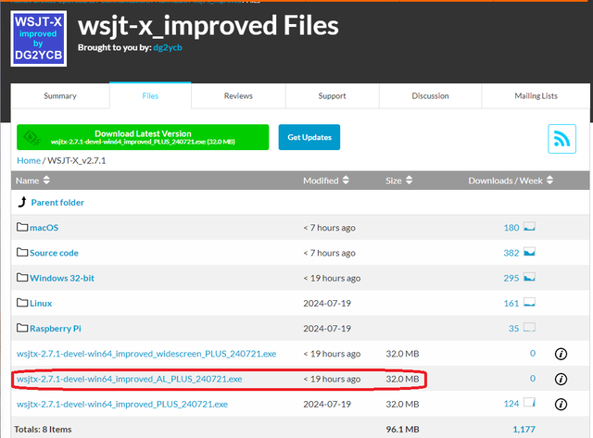Open the Linux folder

(41, 304)
